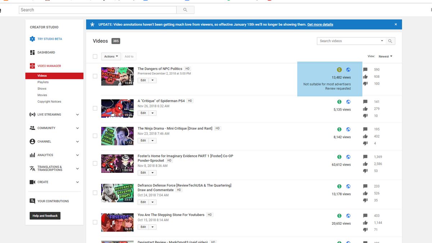Click the Analytics bar chart icon

click(x=32, y=155)
